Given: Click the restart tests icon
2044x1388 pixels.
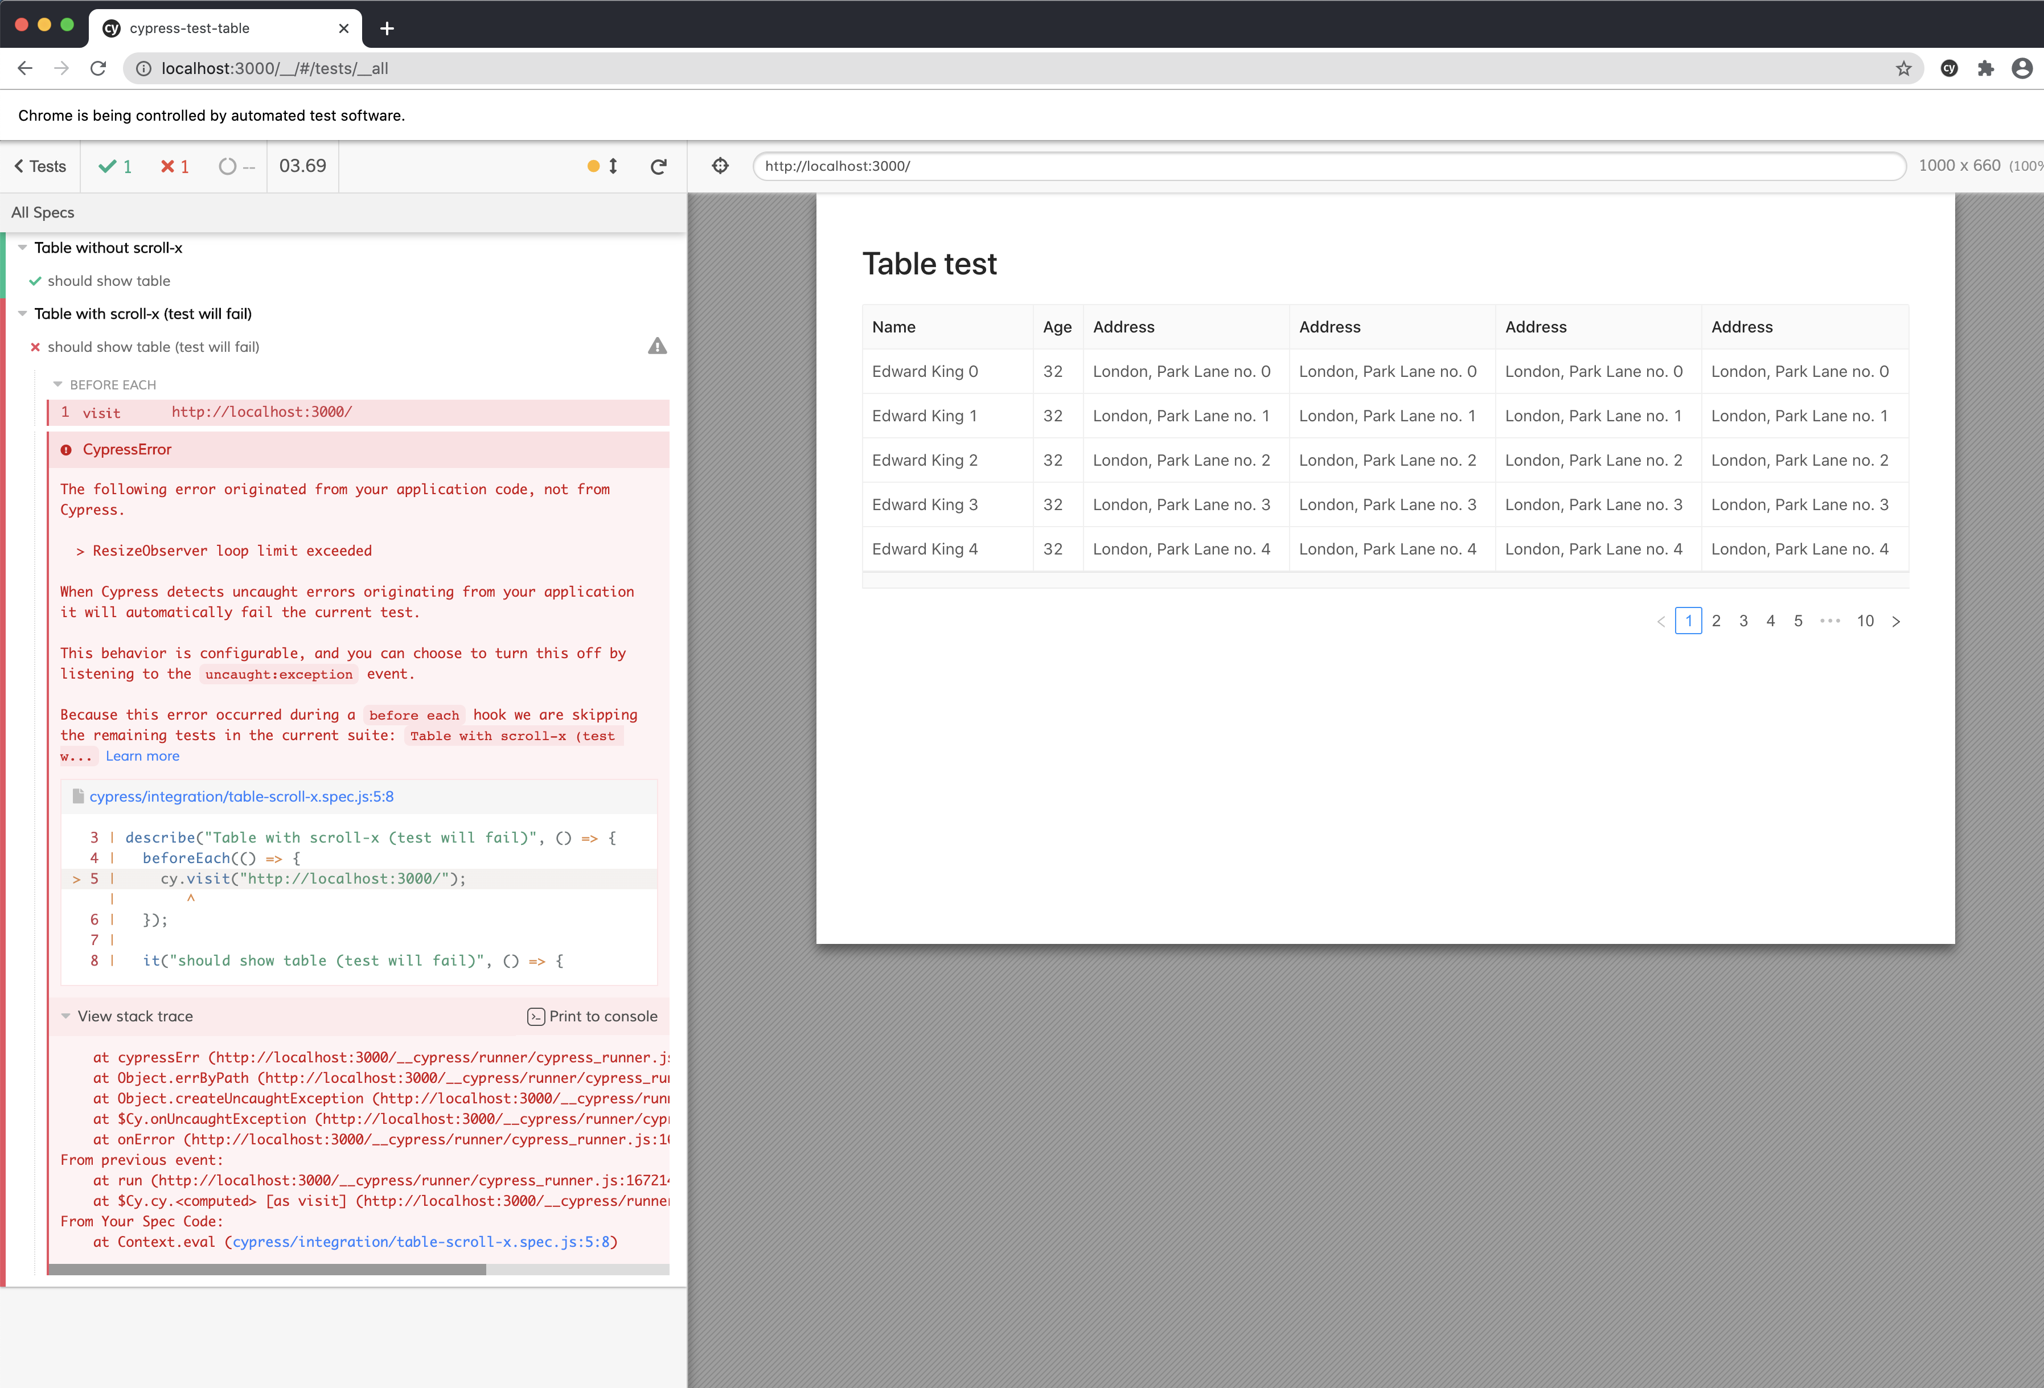Looking at the screenshot, I should 659,166.
